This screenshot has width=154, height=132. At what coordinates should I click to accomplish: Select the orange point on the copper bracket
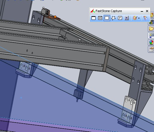(x=55, y=17)
